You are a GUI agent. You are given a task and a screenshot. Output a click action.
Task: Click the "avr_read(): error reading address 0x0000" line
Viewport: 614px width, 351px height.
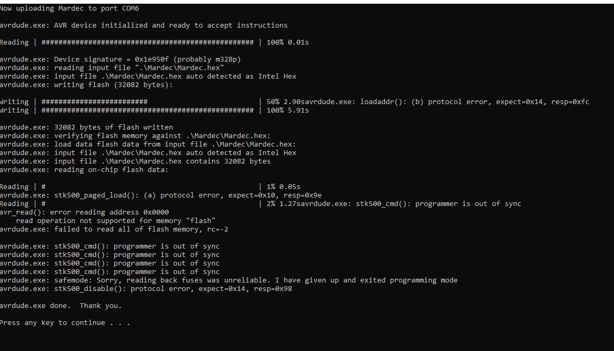point(84,212)
